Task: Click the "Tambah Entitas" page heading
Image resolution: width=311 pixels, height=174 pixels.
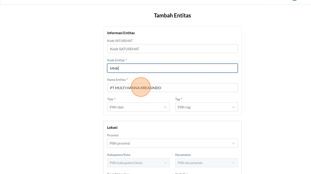Action: 172,16
